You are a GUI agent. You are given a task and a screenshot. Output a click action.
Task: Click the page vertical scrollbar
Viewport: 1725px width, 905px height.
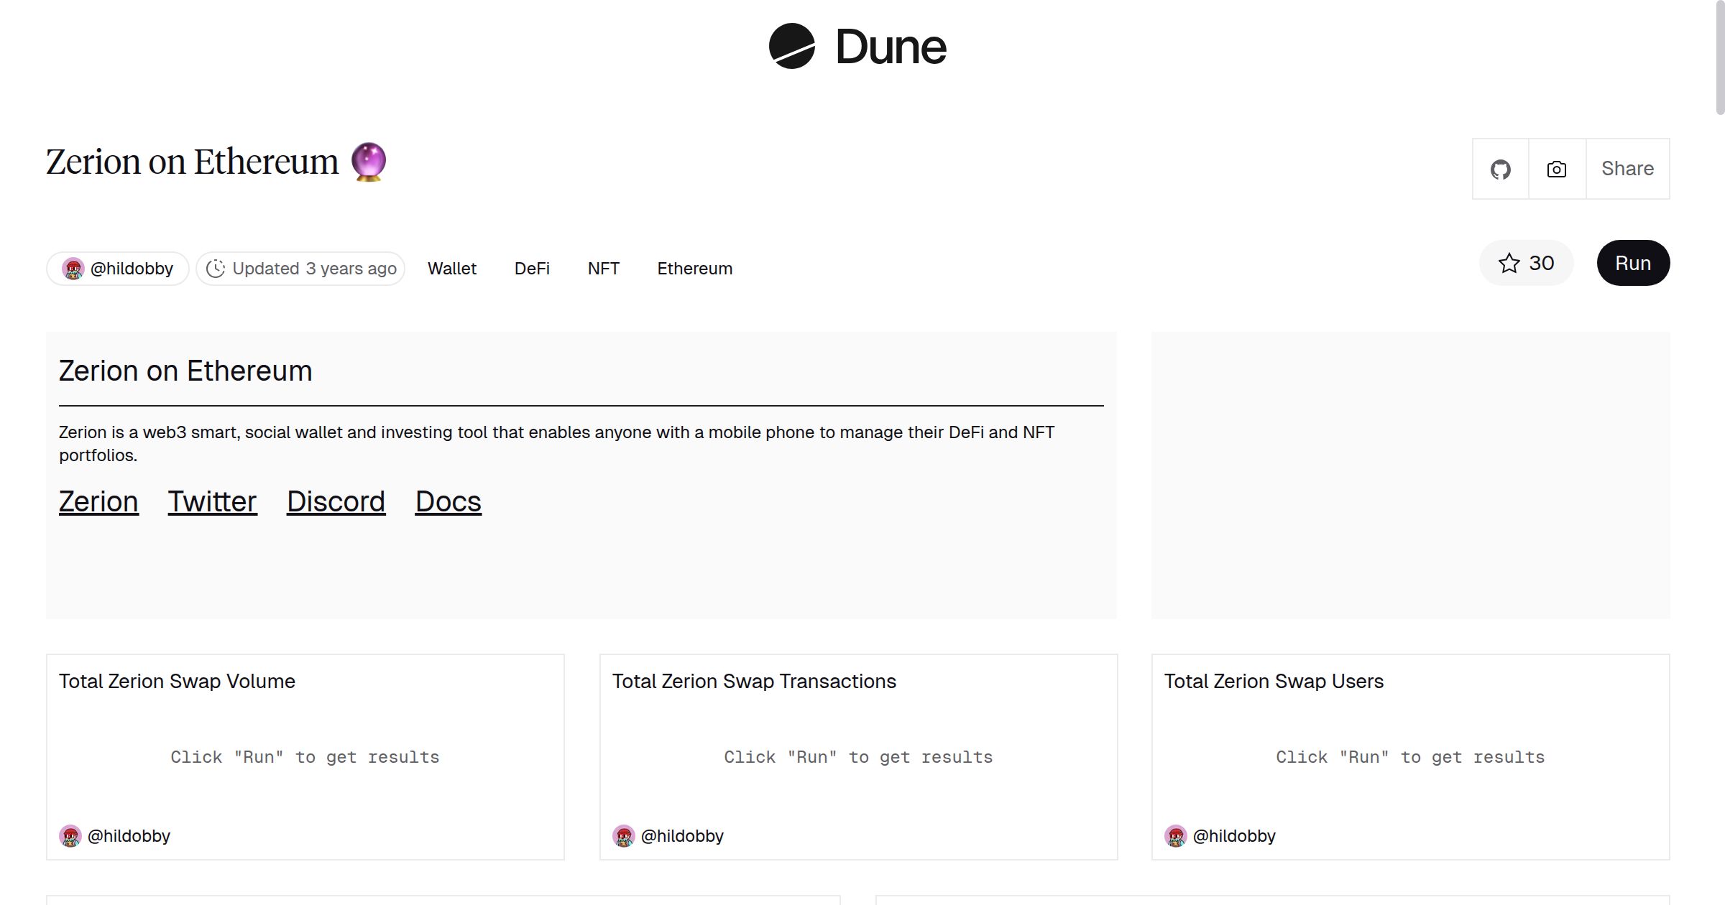point(1719,57)
